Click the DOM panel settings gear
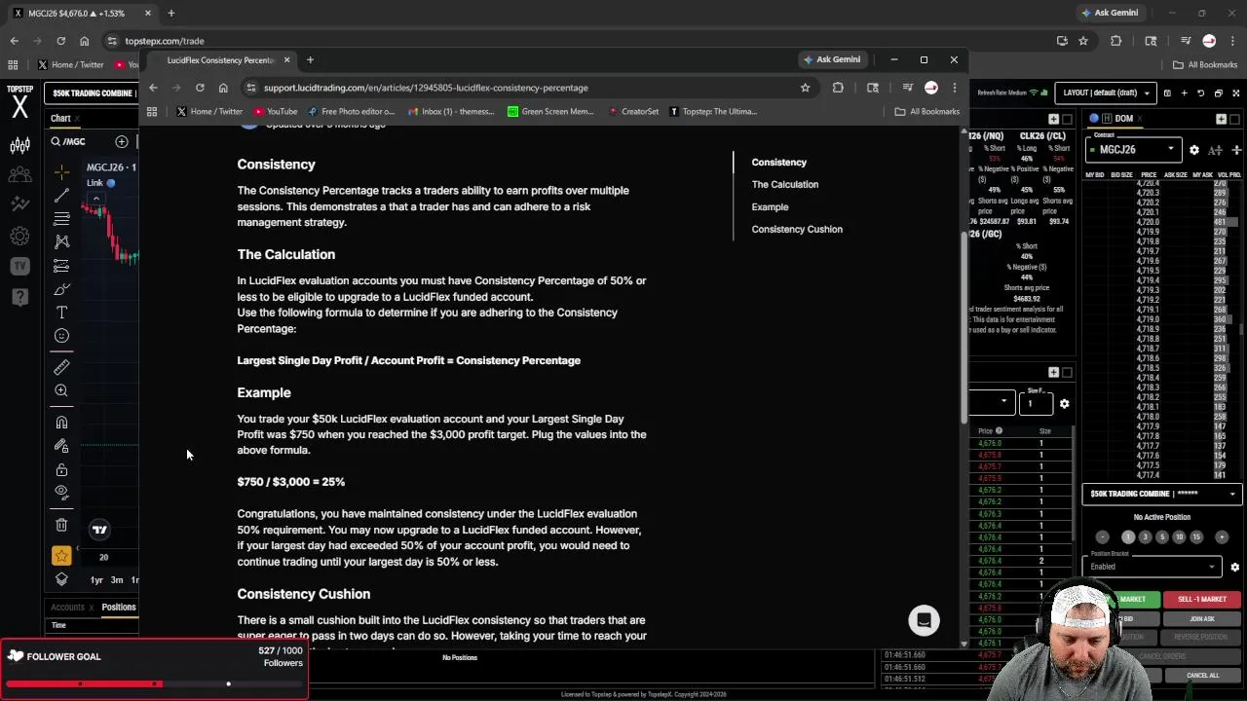The width and height of the screenshot is (1247, 701). tap(1194, 150)
